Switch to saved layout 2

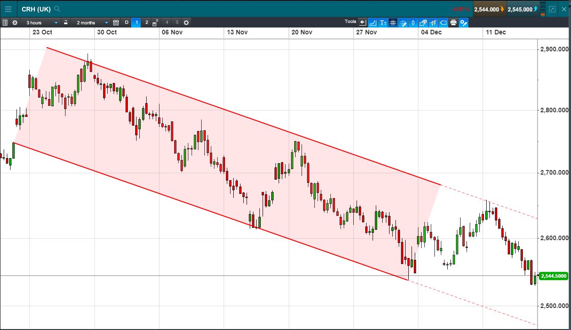click(147, 22)
